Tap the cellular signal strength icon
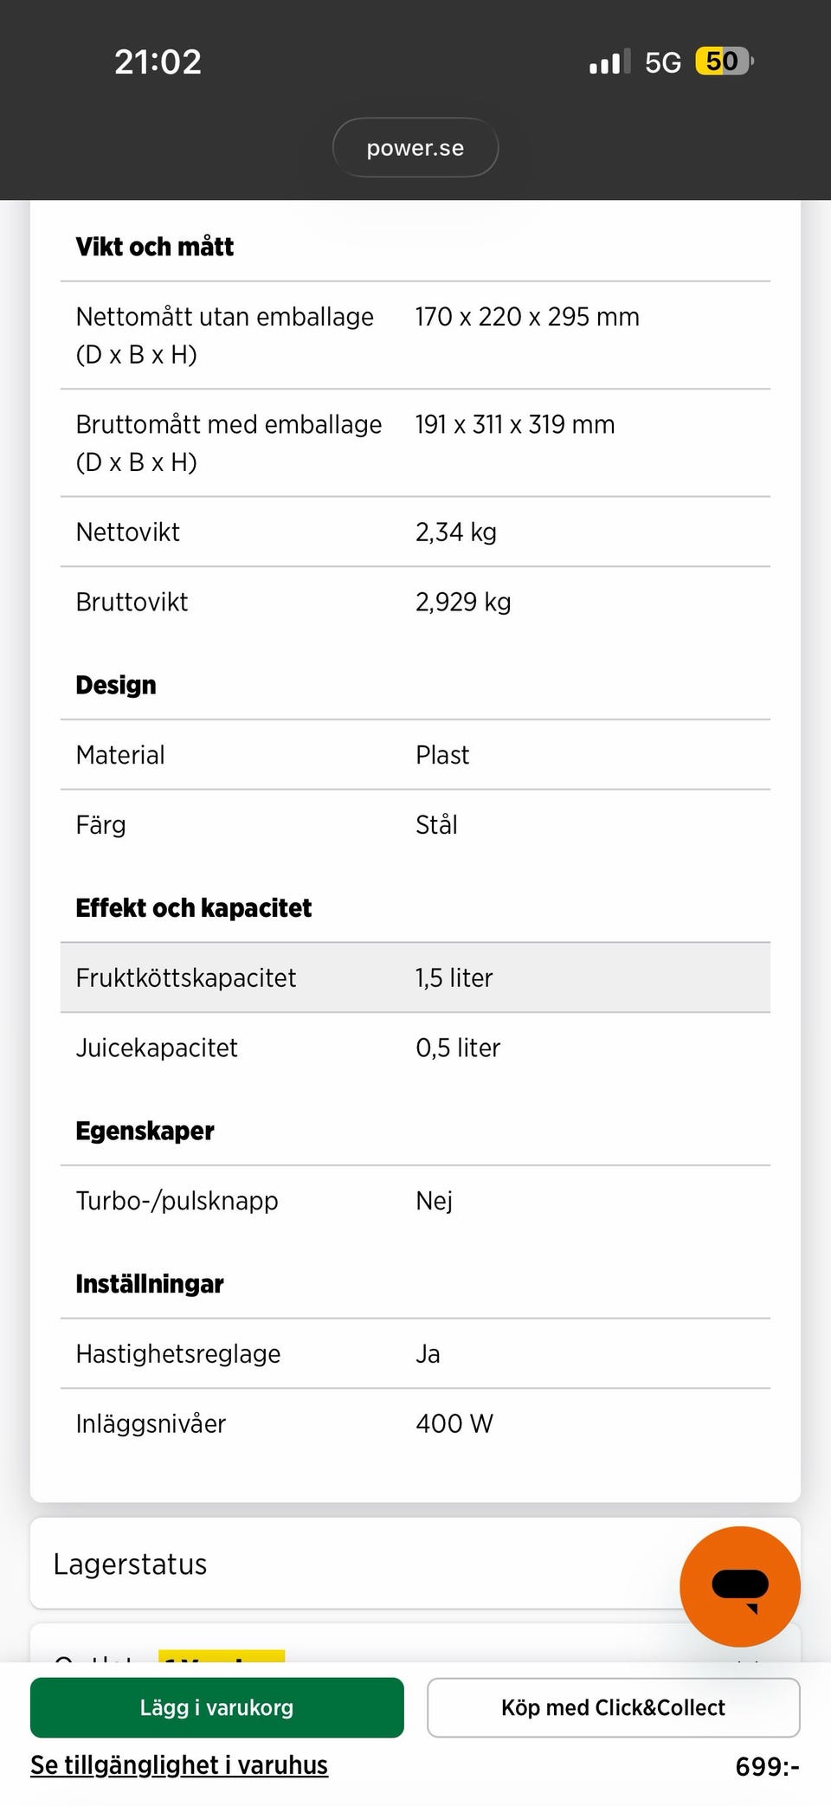This screenshot has height=1806, width=831. tap(609, 62)
